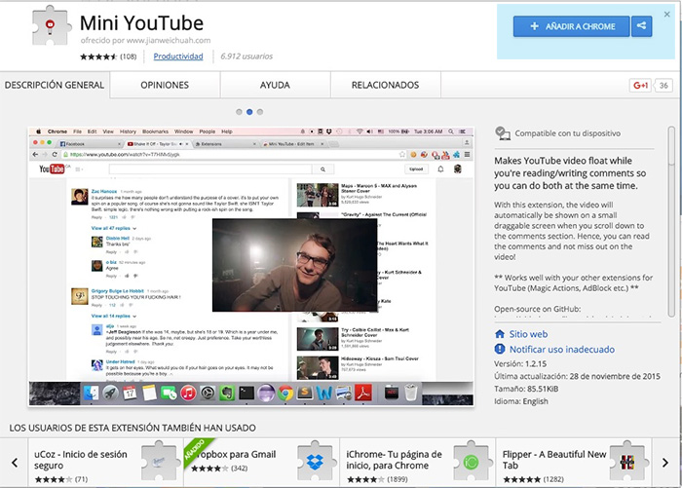Click the house icon beside Sitio web
This screenshot has width=682, height=488.
[x=500, y=334]
